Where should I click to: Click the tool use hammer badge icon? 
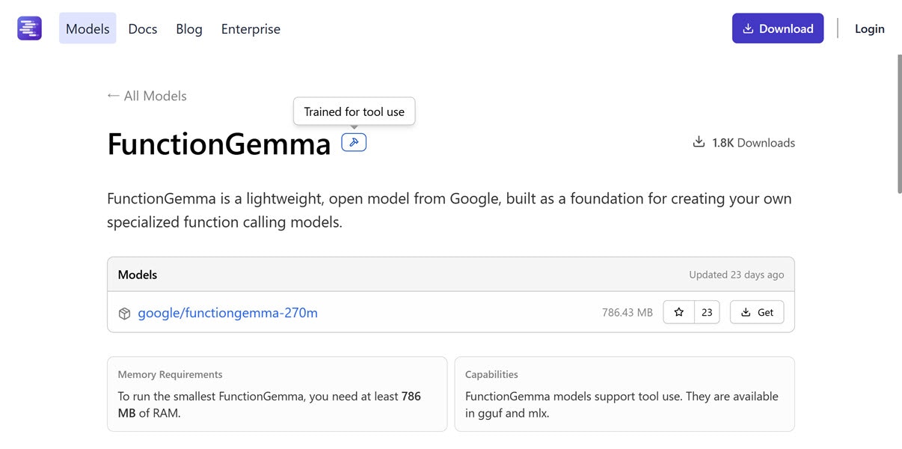(x=354, y=142)
